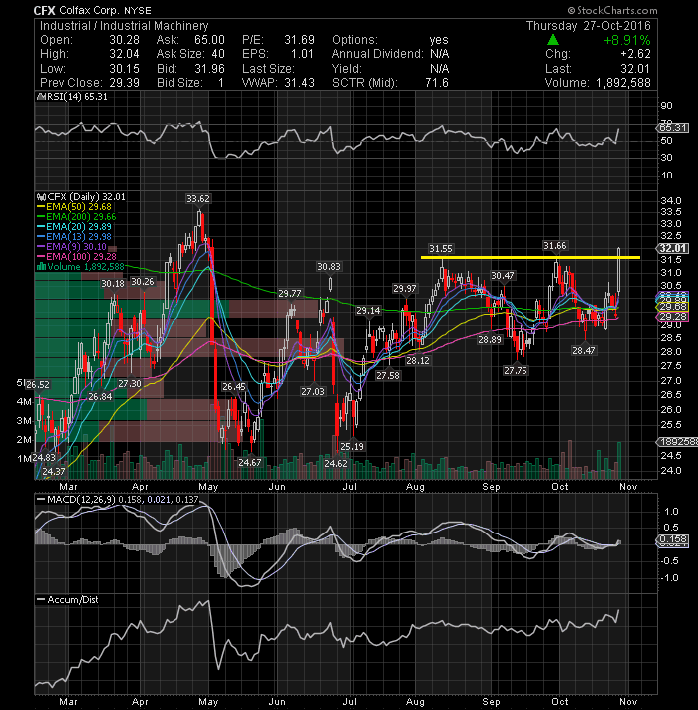Click the Industrial / Industrial Machinery sector text

coord(125,26)
